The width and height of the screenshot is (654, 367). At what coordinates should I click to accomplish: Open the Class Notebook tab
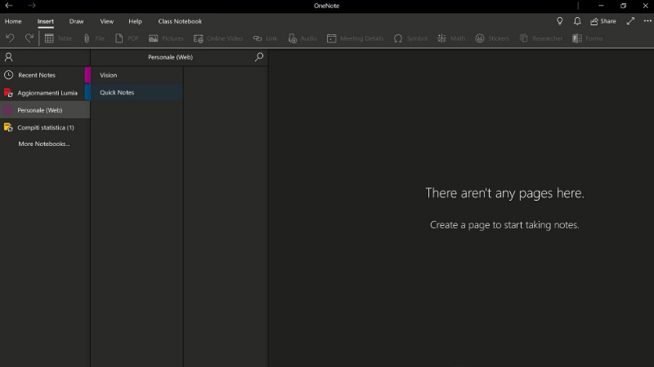click(180, 21)
